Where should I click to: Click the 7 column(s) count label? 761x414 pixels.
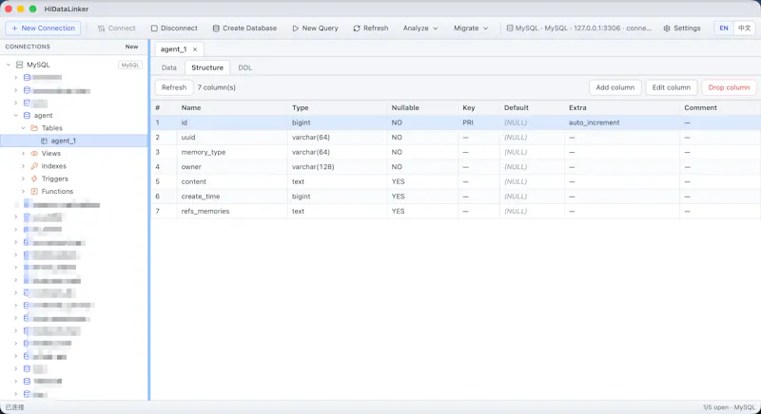(217, 87)
